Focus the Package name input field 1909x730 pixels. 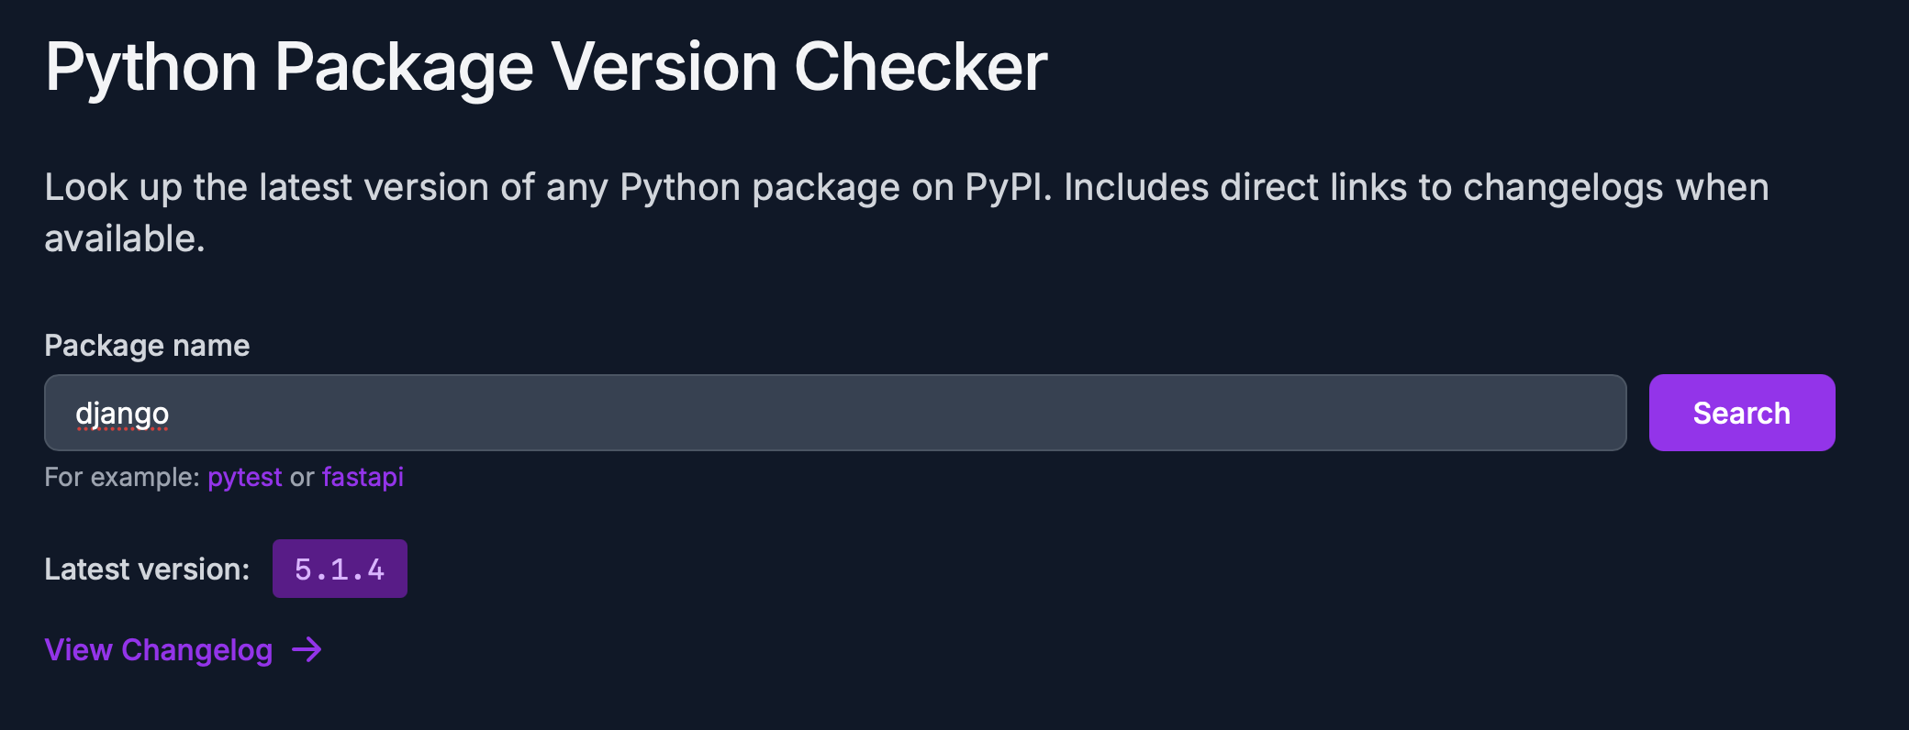coord(835,413)
